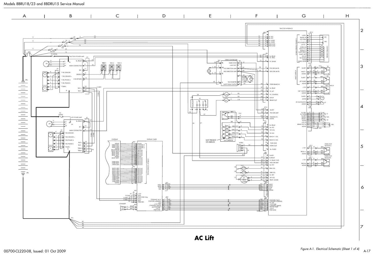Screen dimensions: 375x256
Task: Click the DRB solenoid circle
Action: click(244, 172)
